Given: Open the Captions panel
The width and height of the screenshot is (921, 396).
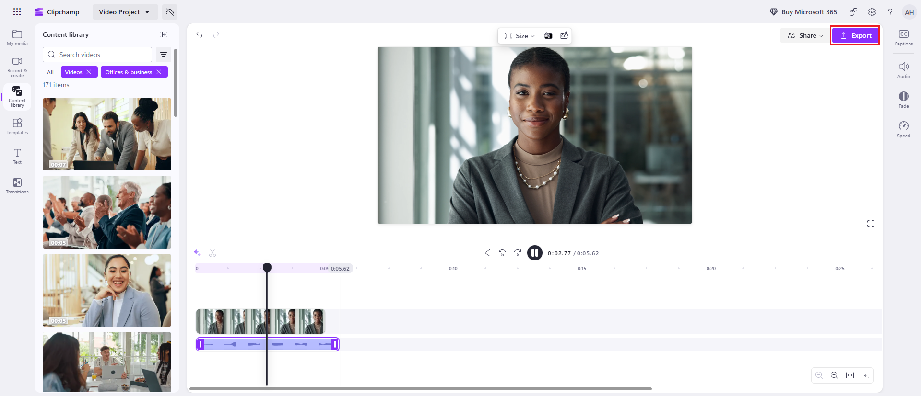Looking at the screenshot, I should coord(904,38).
